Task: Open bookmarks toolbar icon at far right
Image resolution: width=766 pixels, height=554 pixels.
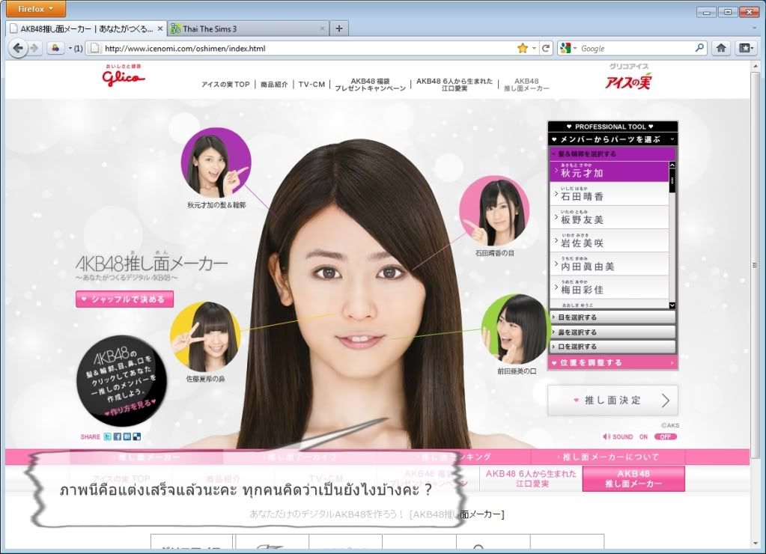Action: (x=746, y=48)
